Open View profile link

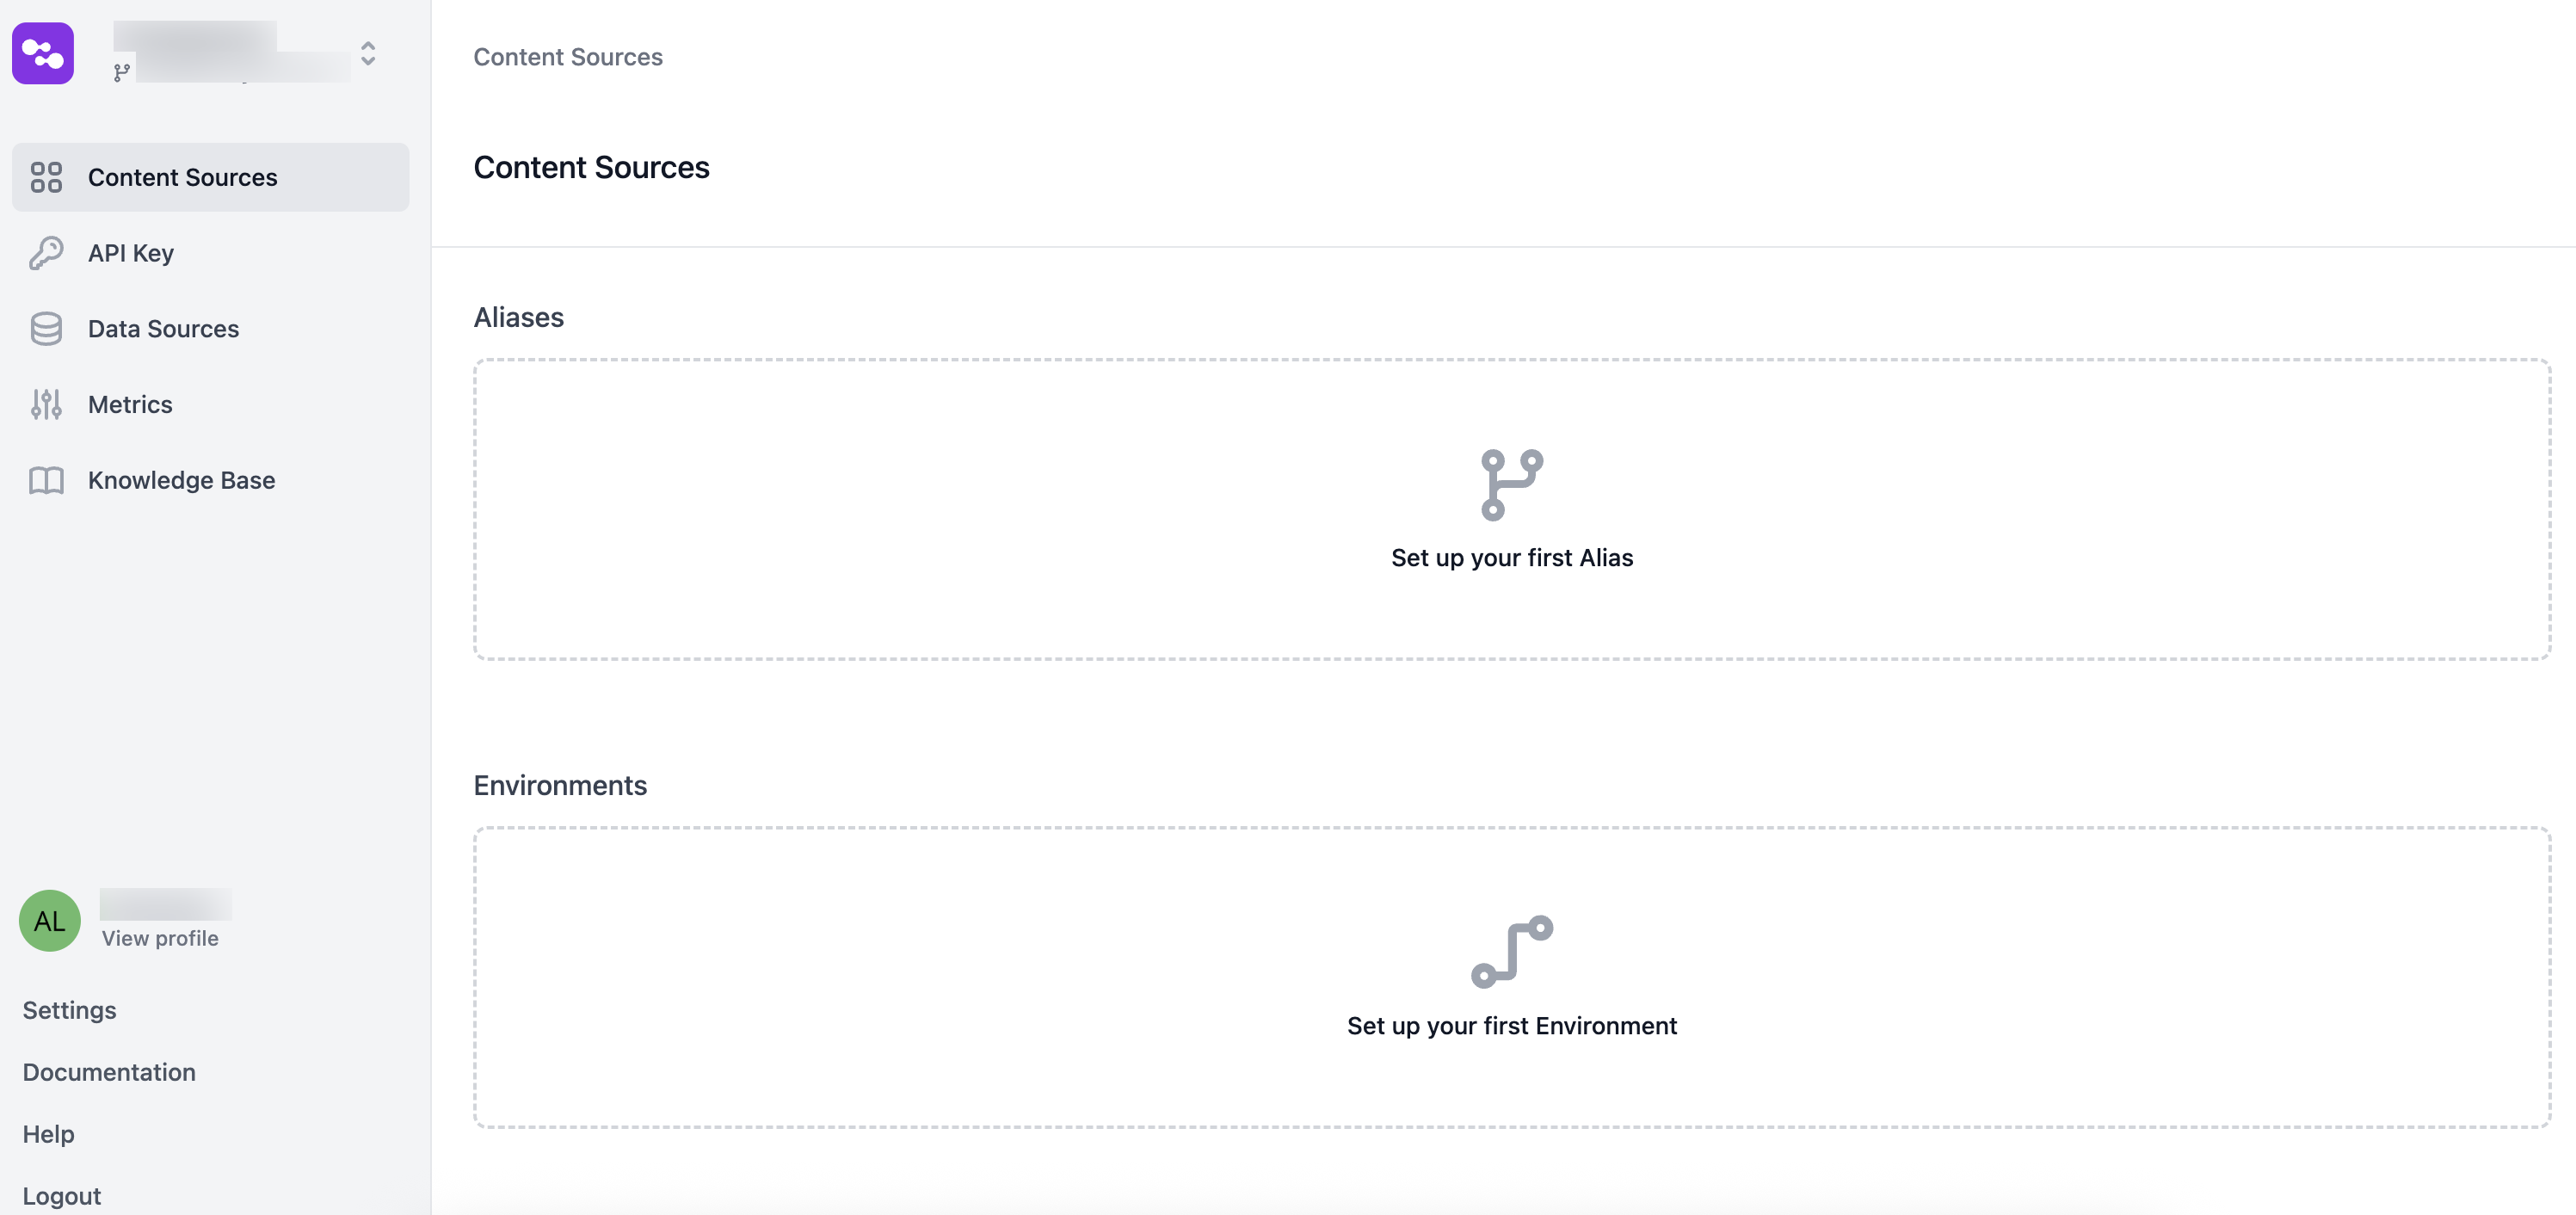click(x=160, y=938)
